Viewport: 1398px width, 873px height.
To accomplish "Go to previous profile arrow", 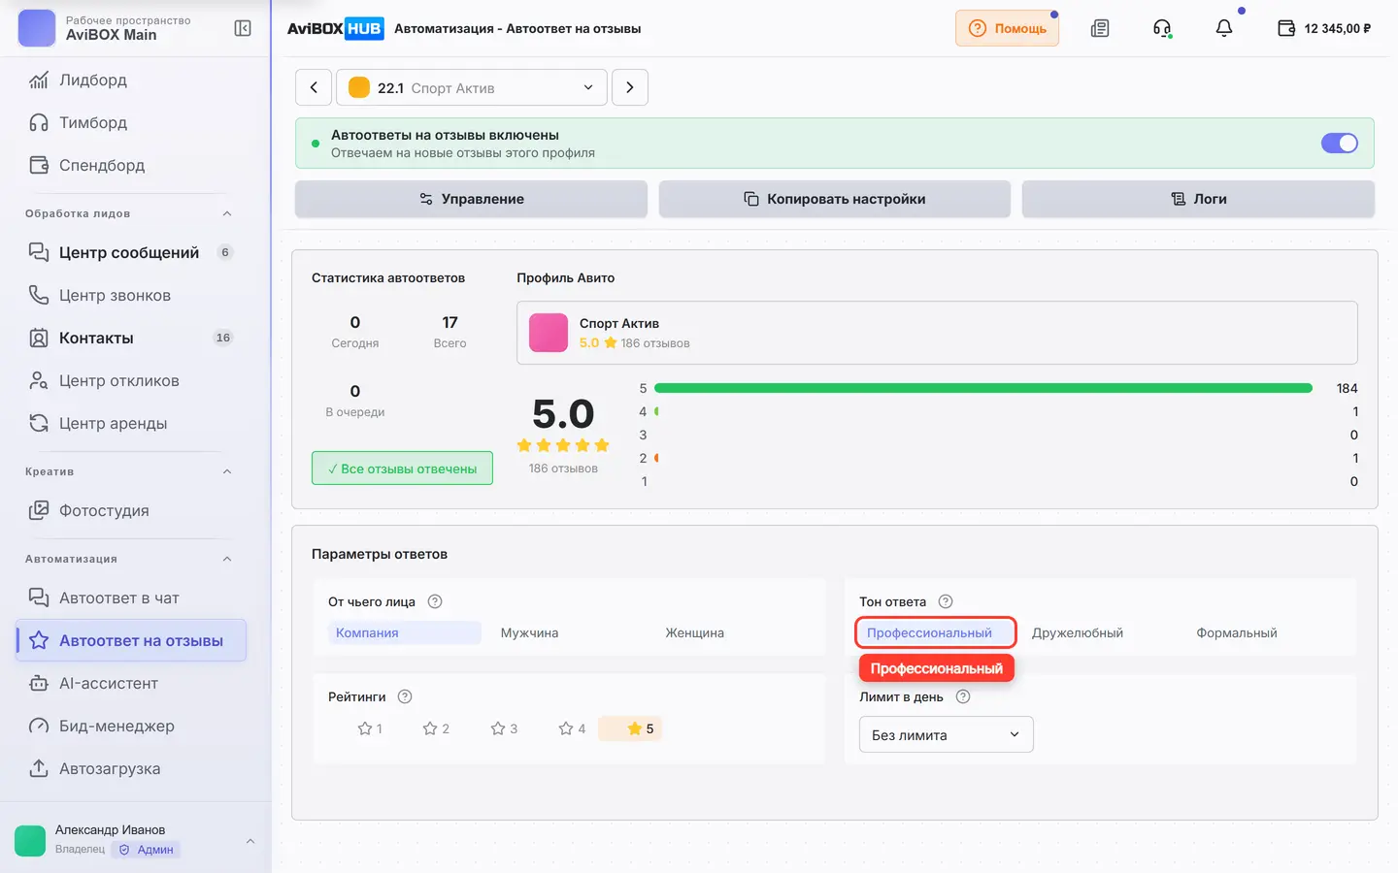I will [x=314, y=87].
